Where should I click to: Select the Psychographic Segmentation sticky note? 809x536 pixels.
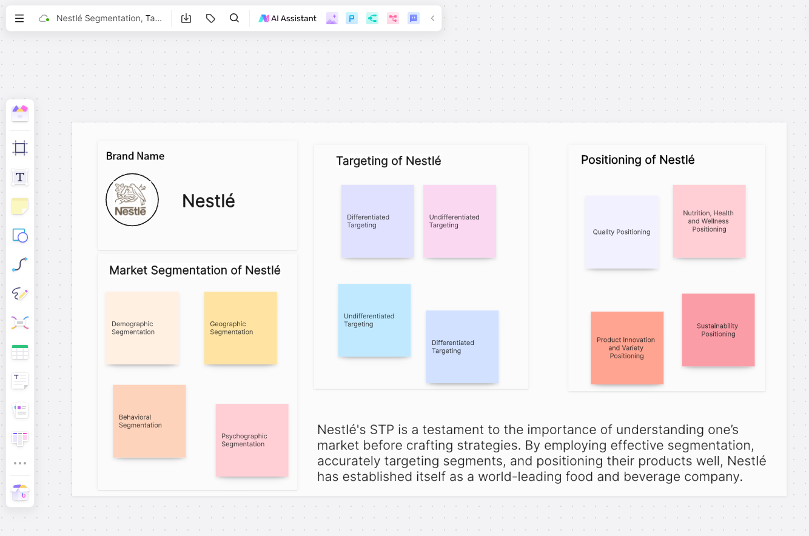click(252, 440)
